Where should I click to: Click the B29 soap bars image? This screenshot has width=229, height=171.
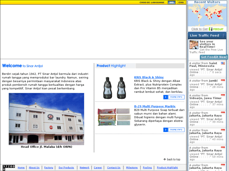click(x=114, y=117)
